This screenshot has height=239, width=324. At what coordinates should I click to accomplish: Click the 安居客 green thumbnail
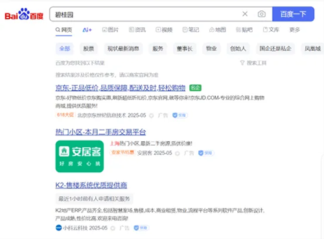(x=80, y=156)
